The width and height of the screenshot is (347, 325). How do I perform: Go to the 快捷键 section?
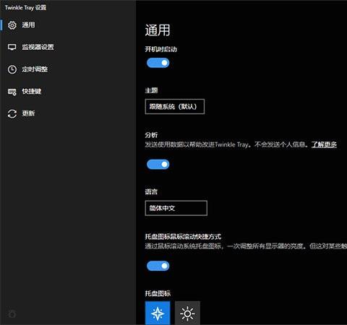[32, 92]
